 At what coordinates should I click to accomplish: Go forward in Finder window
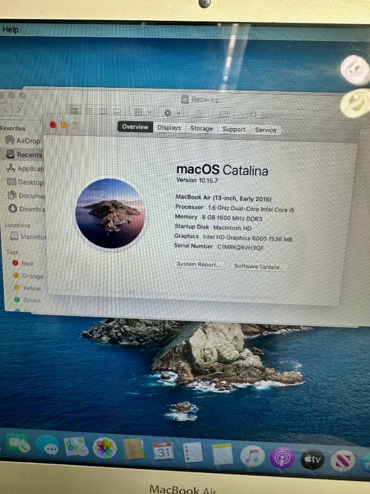pyautogui.click(x=19, y=110)
